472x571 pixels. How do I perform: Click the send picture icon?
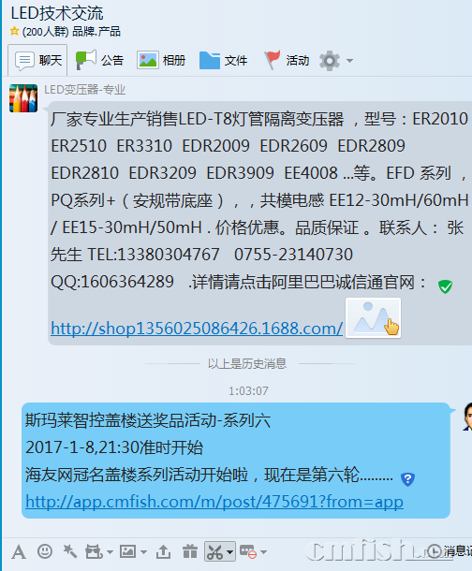[x=127, y=551]
